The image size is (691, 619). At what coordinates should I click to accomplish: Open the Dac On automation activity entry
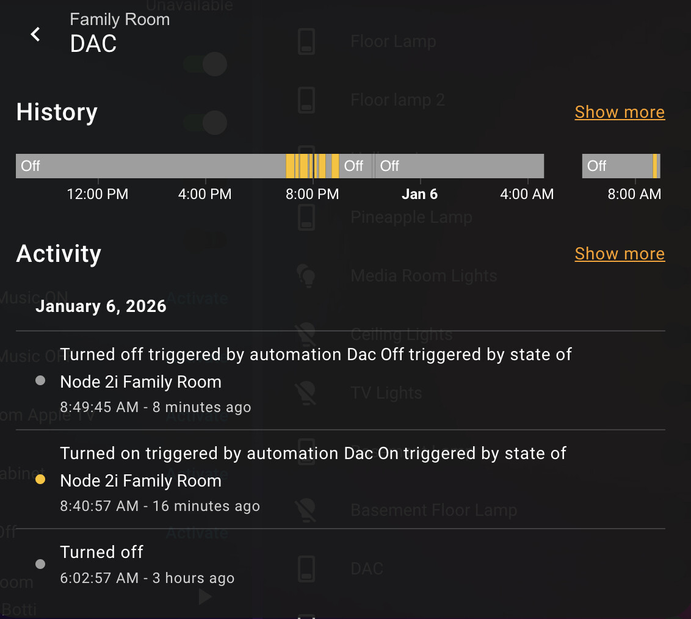click(313, 467)
